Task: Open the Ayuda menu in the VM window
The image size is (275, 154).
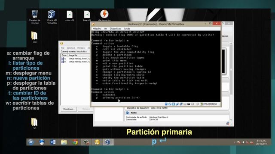Action: pyautogui.click(x=127, y=29)
